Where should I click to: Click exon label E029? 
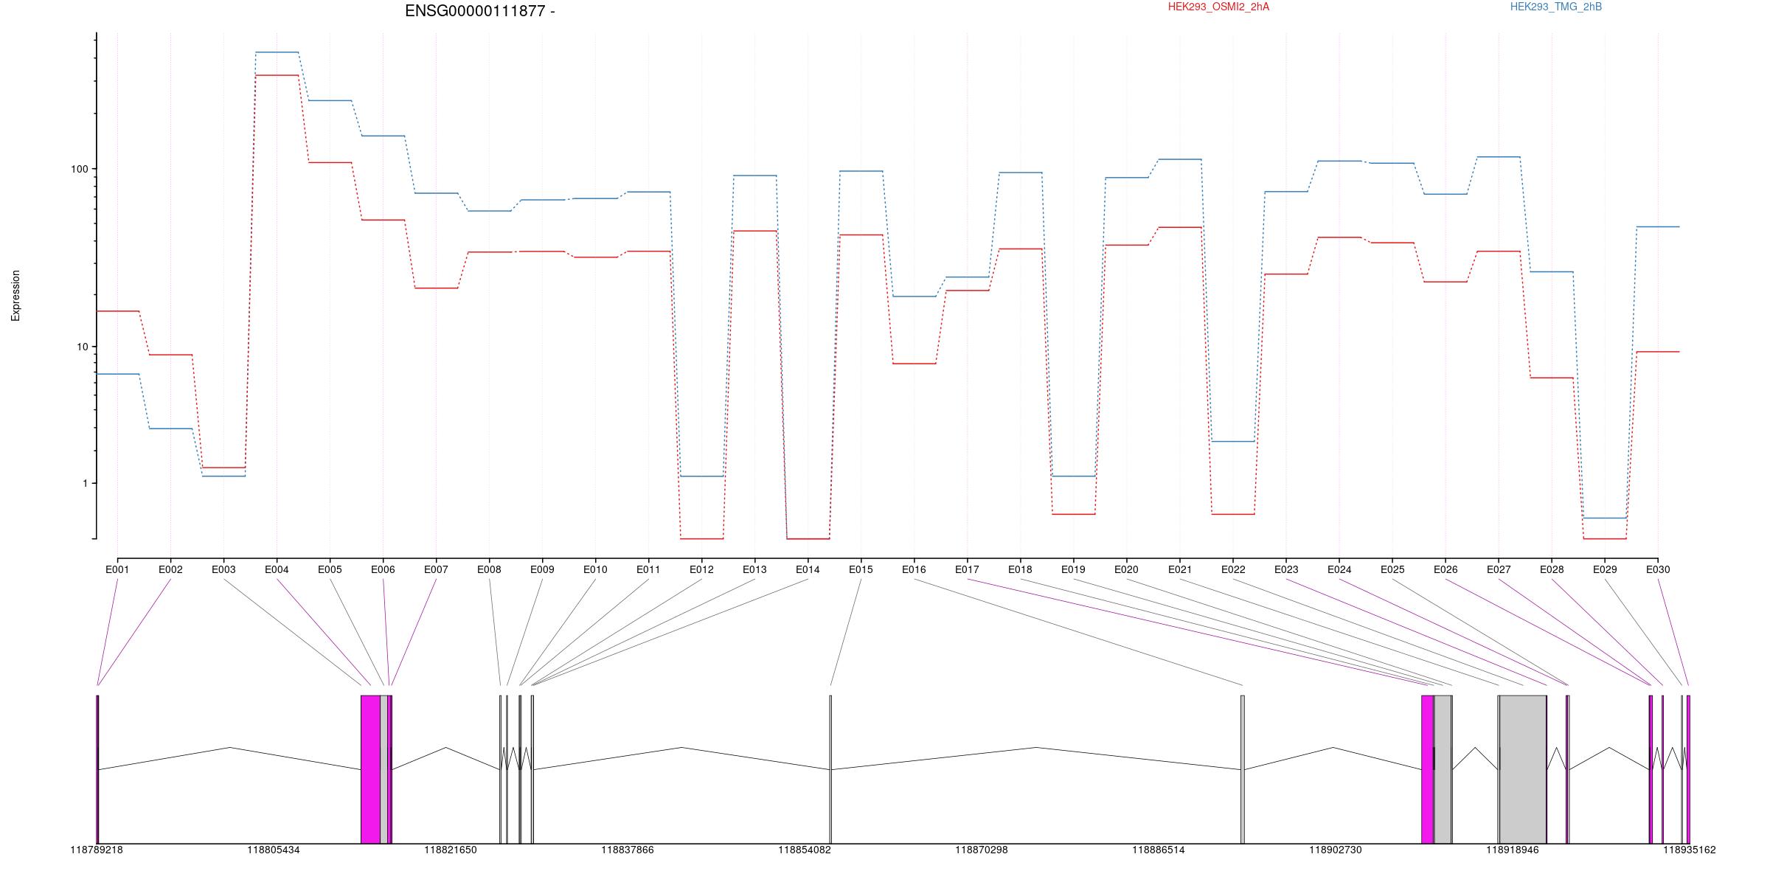(x=1605, y=569)
